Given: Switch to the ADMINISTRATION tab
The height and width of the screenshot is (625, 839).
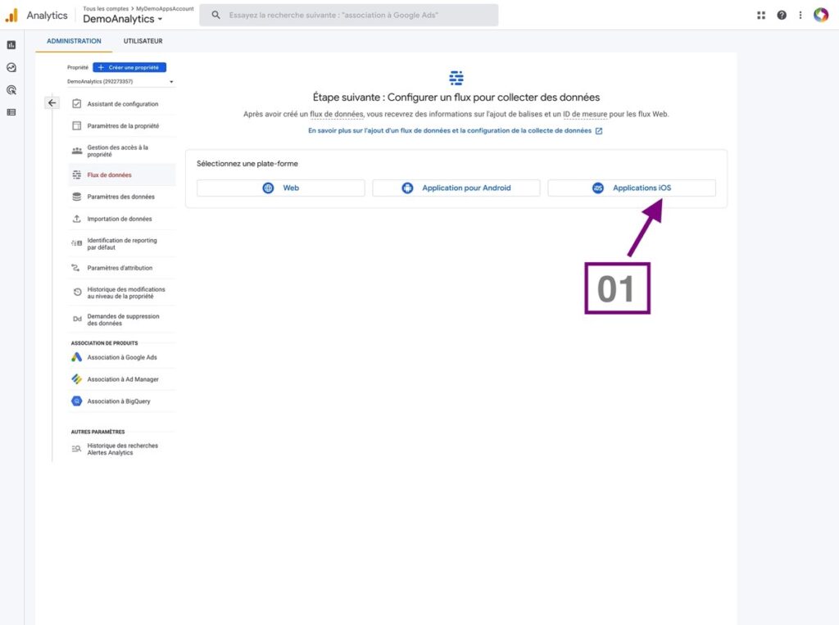Looking at the screenshot, I should click(x=74, y=41).
